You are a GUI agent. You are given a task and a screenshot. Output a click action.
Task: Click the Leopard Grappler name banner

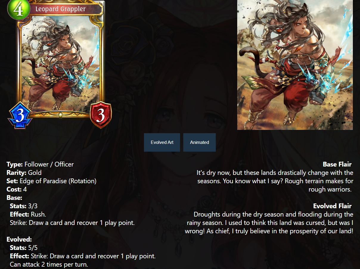tap(65, 9)
